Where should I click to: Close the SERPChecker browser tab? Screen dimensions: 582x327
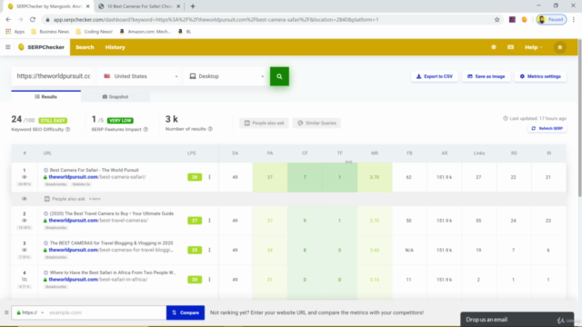click(x=88, y=6)
